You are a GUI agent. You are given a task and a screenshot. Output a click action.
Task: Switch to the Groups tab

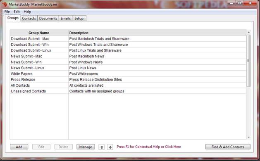point(13,18)
